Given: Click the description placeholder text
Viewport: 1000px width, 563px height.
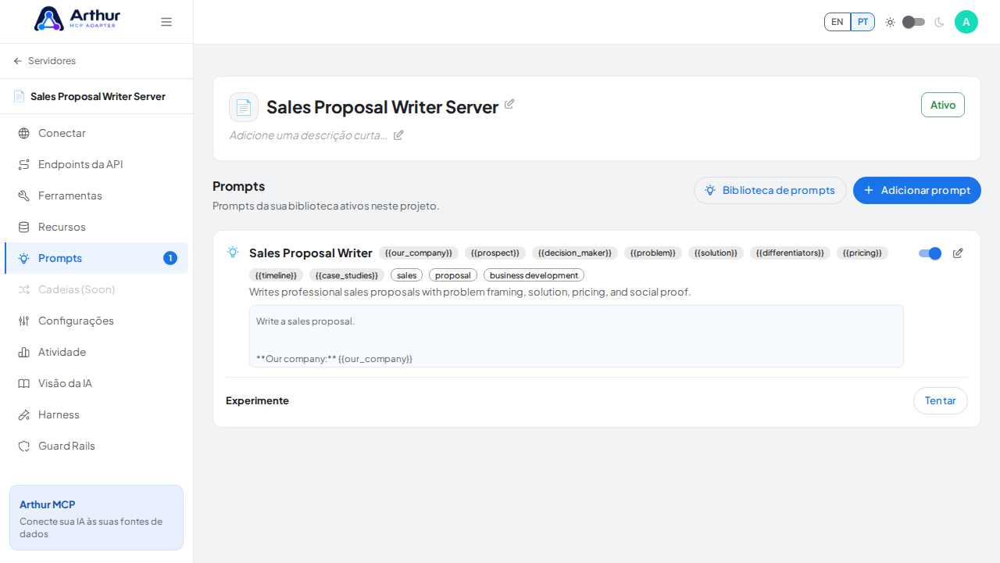Looking at the screenshot, I should (x=308, y=135).
